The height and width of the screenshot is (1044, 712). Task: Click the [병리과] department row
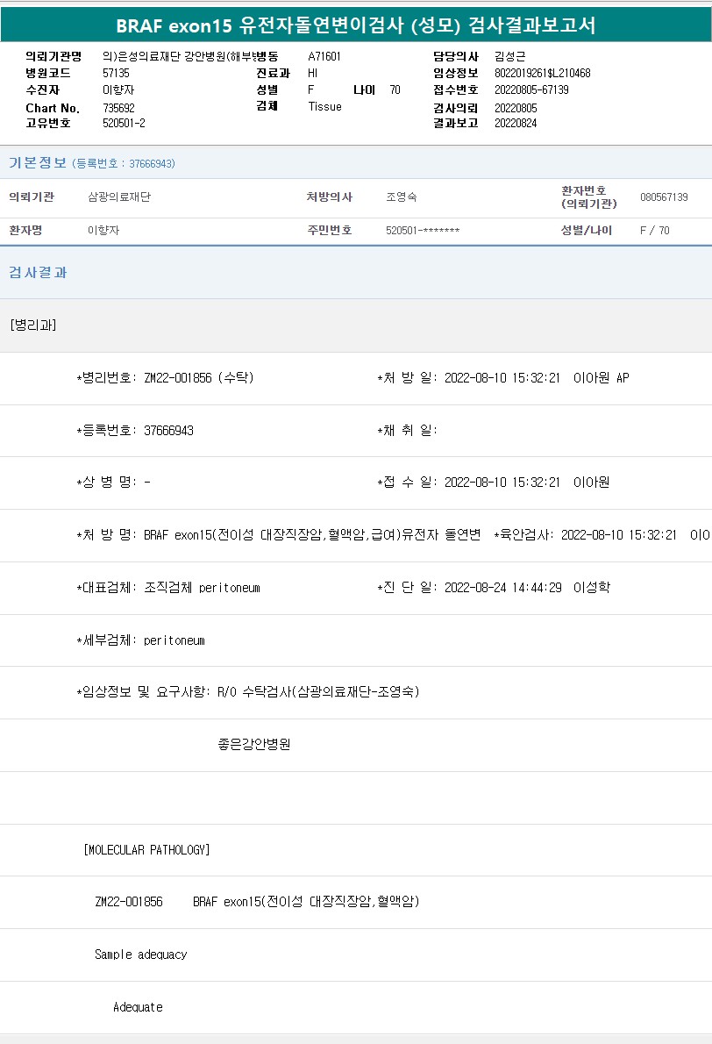[33, 325]
